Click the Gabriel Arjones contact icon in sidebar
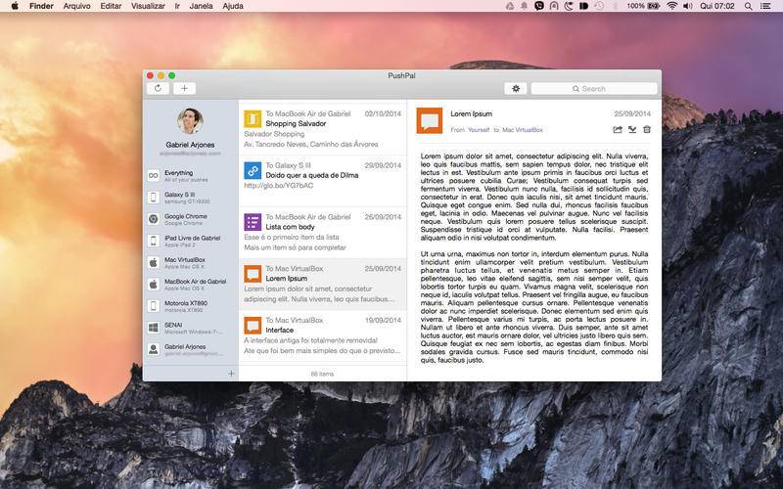The width and height of the screenshot is (783, 489). [x=154, y=349]
